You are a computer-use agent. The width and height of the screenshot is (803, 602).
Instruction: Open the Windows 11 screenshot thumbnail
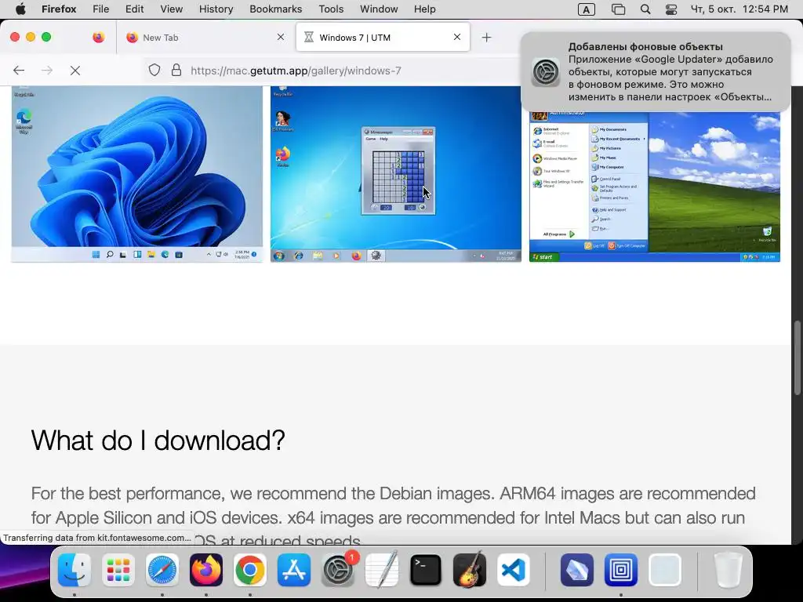(x=136, y=174)
